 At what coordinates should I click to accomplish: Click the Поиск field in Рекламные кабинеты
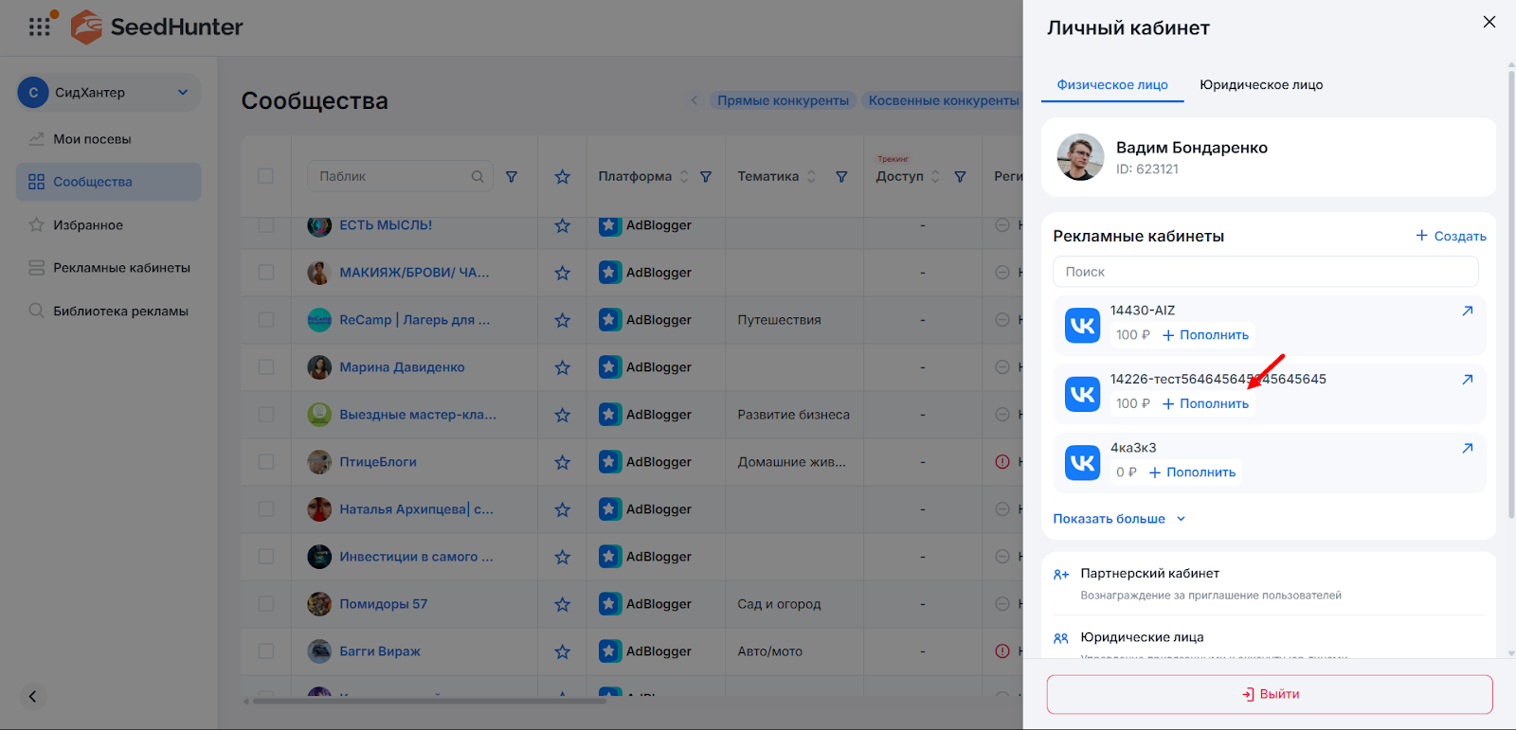1265,272
